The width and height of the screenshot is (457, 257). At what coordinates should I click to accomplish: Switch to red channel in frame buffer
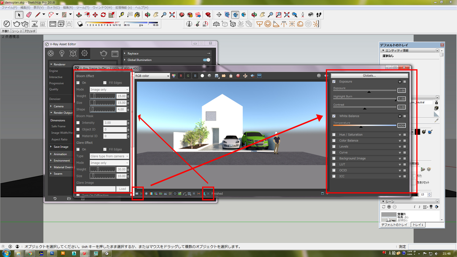(181, 76)
